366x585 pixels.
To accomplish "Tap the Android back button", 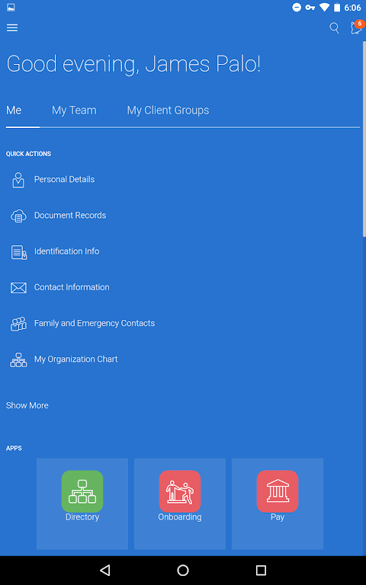I will 105,570.
